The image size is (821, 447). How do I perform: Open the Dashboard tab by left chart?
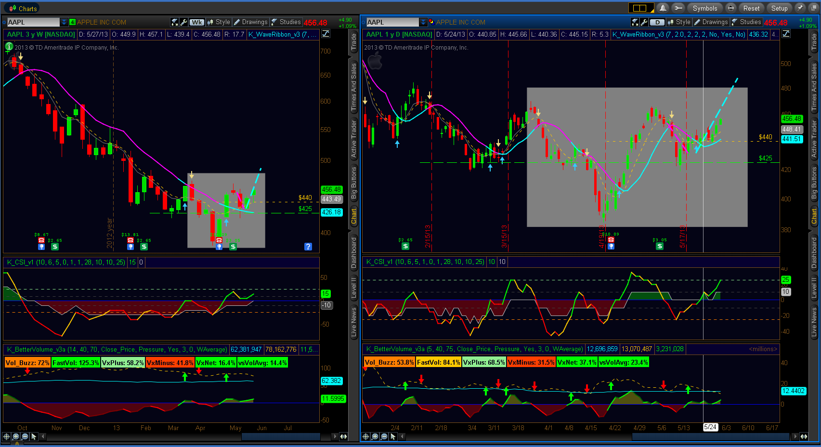(354, 253)
